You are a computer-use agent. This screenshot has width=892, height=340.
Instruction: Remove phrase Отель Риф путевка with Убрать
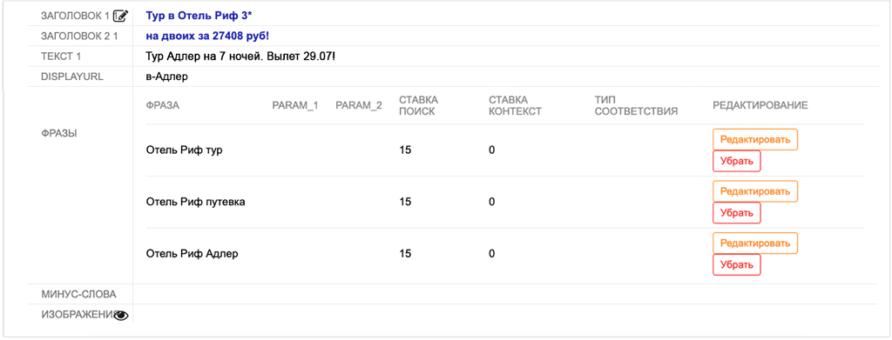pyautogui.click(x=737, y=213)
